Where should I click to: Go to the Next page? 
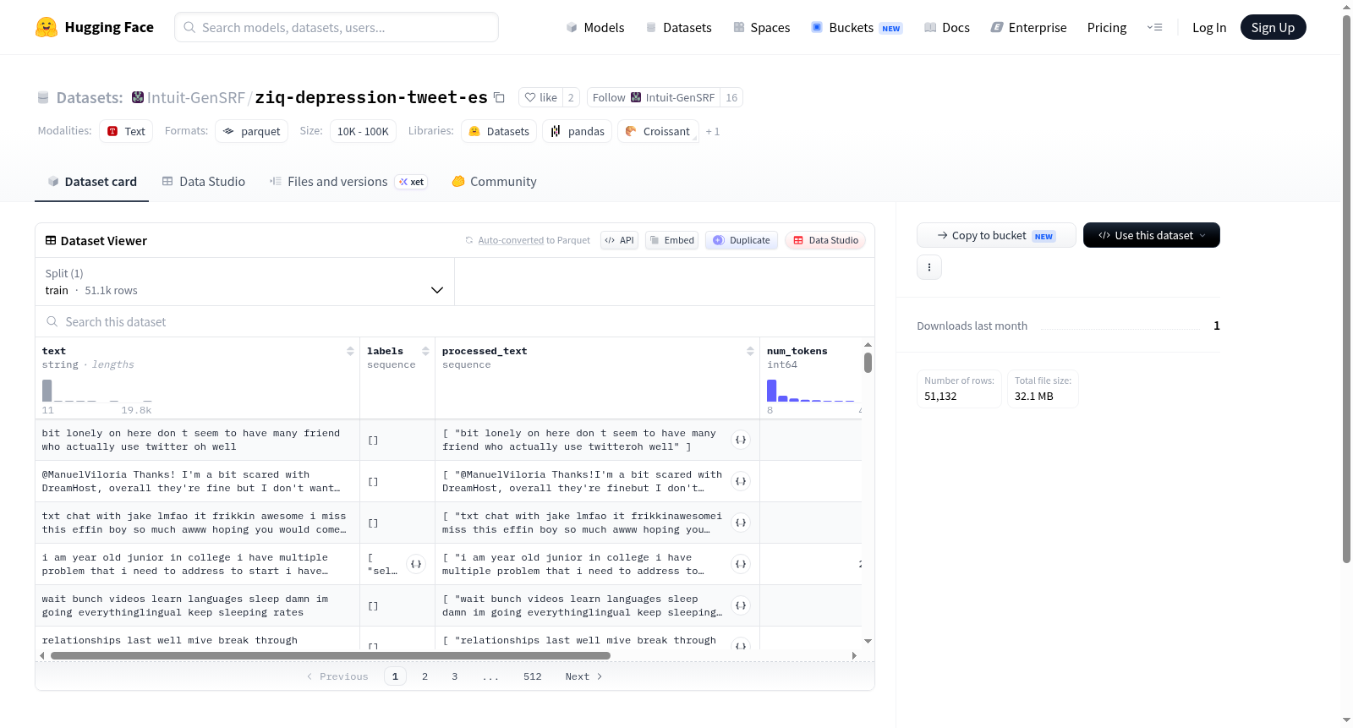[x=583, y=676]
